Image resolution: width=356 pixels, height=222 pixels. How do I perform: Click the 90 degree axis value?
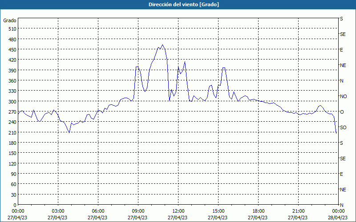(x=14, y=174)
